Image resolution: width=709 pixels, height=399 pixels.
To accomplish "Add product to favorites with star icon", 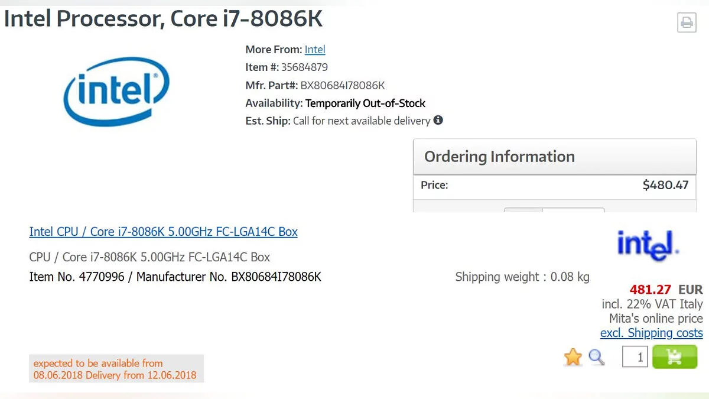I will click(x=573, y=357).
